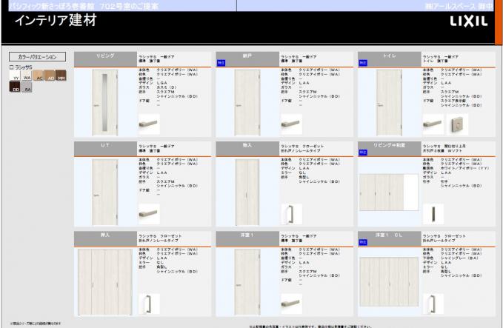Viewport: 503px width, 328px height.
Task: Open the 納戸 card header
Action: click(x=247, y=59)
